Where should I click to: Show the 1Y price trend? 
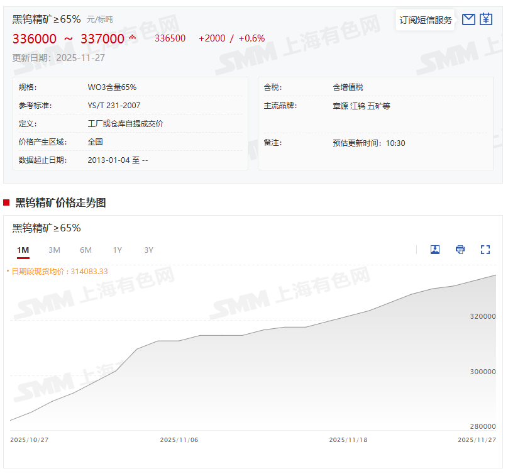[x=118, y=250]
